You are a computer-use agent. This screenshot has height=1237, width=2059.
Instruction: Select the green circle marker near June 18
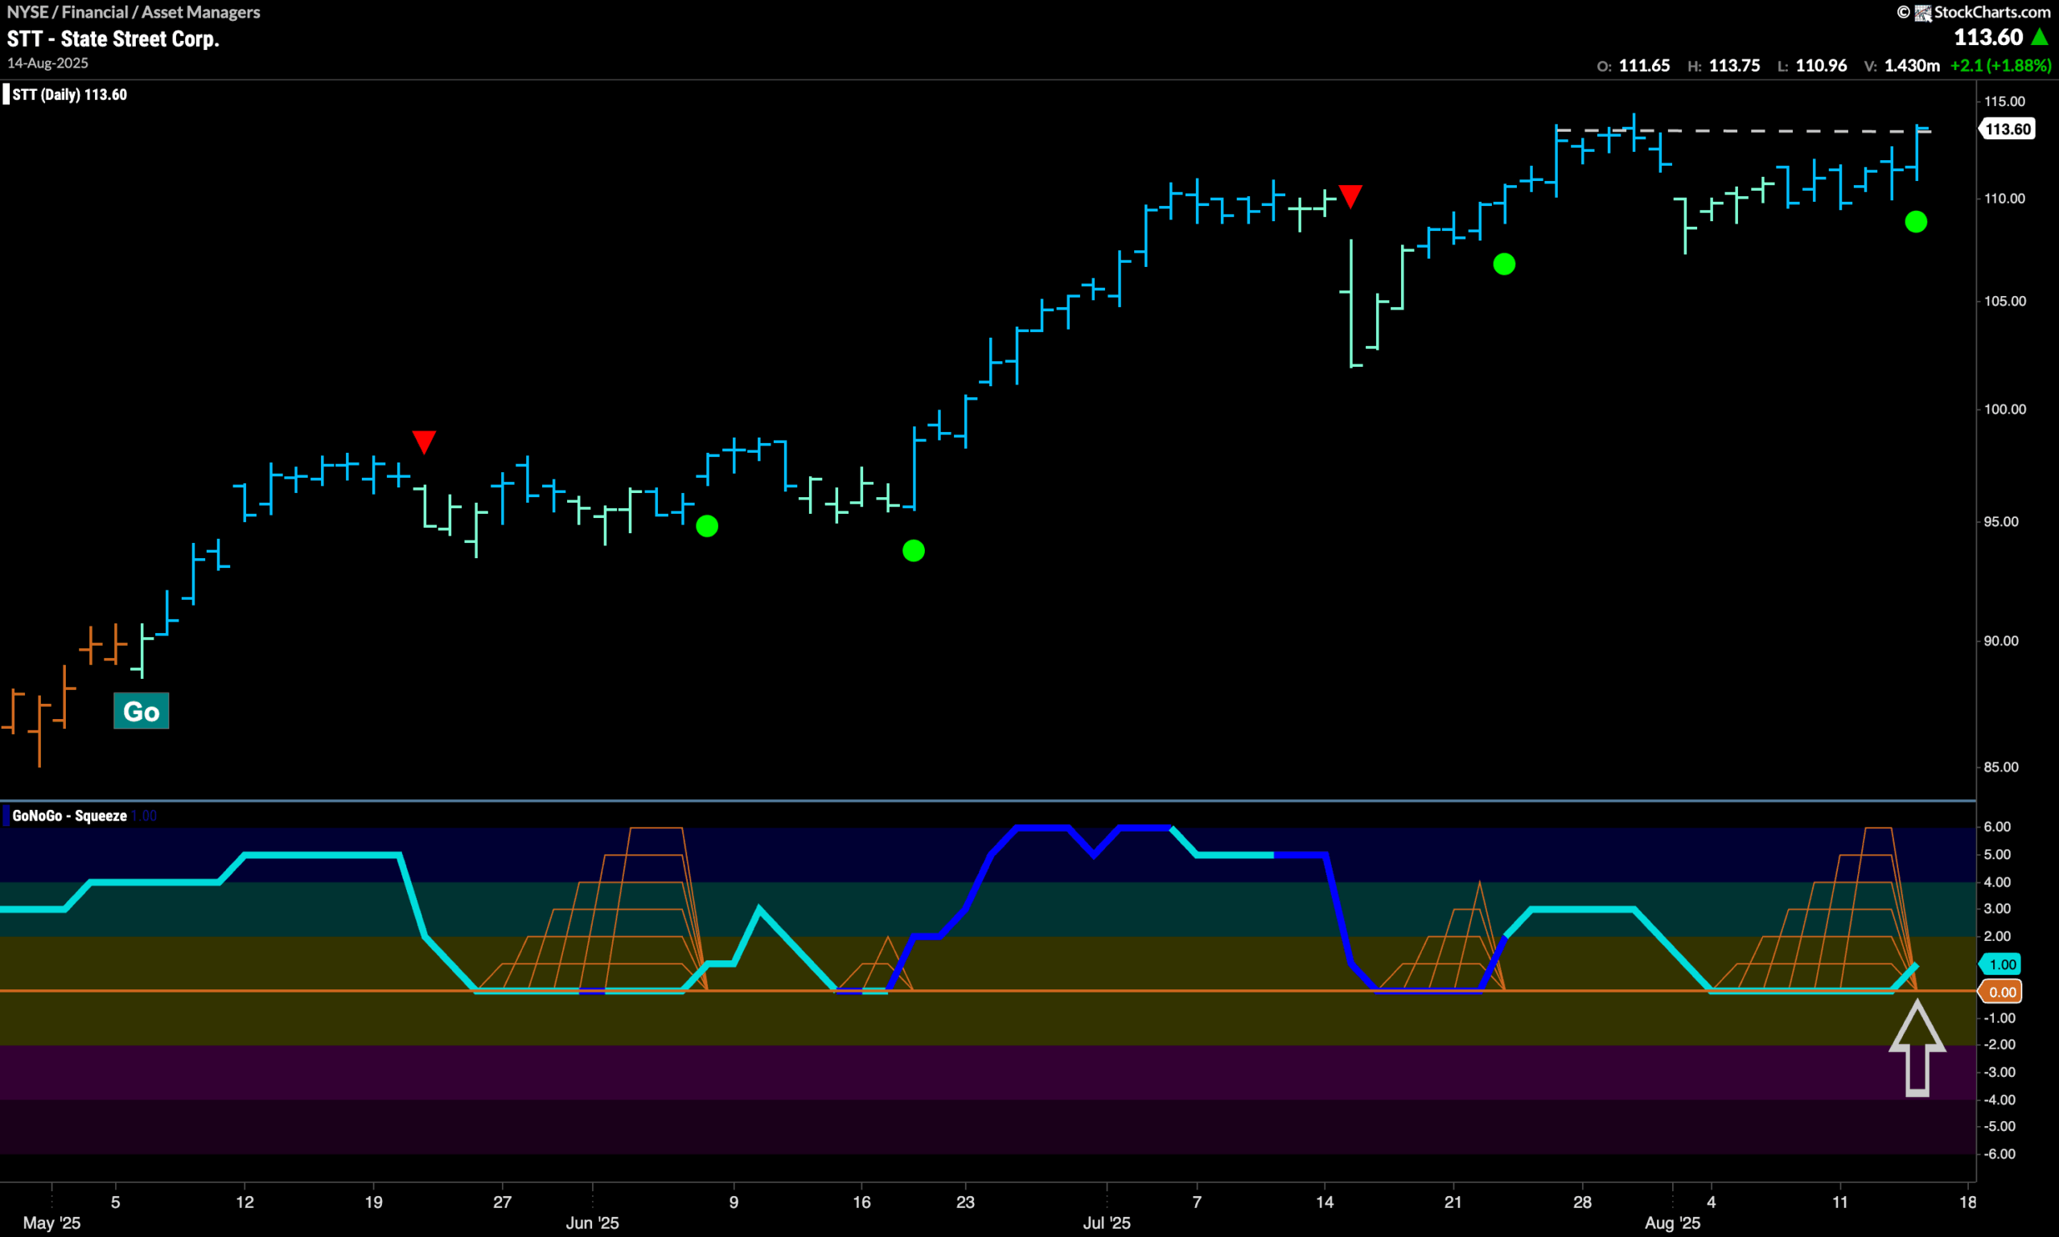click(x=914, y=550)
